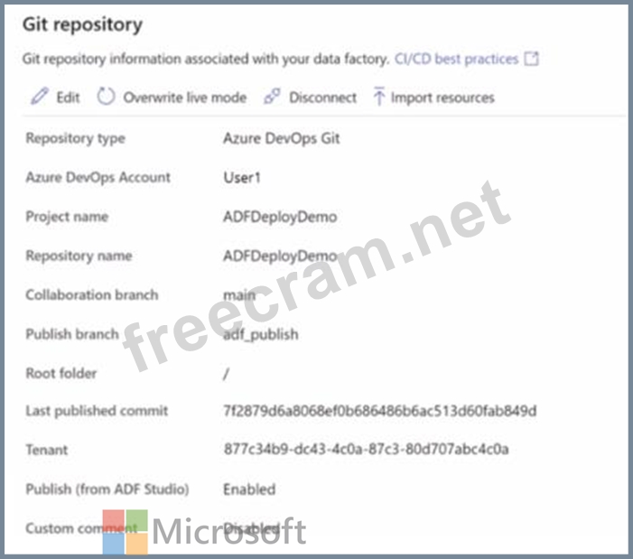Select the Overwrite live mode label
633x559 pixels.
pos(184,98)
